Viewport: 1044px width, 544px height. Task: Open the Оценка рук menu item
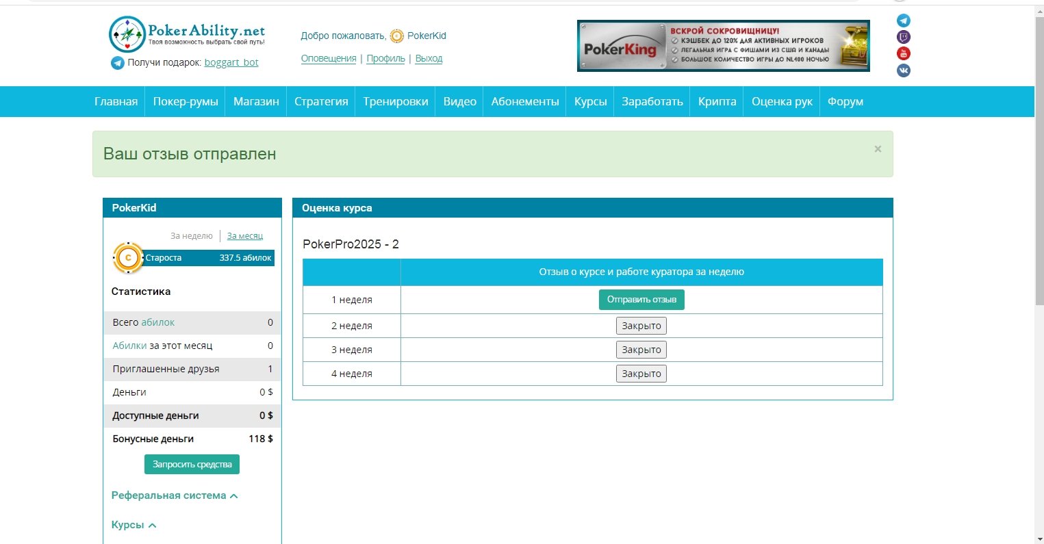tap(782, 101)
